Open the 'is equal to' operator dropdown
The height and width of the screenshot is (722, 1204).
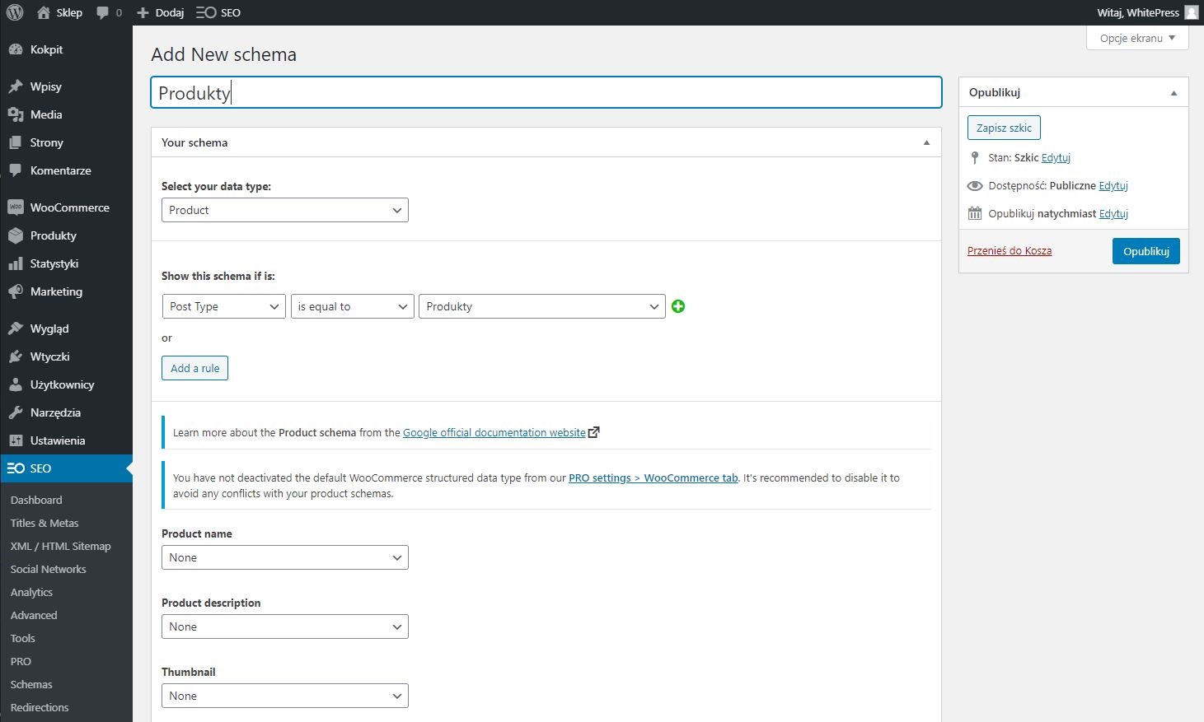tap(353, 306)
